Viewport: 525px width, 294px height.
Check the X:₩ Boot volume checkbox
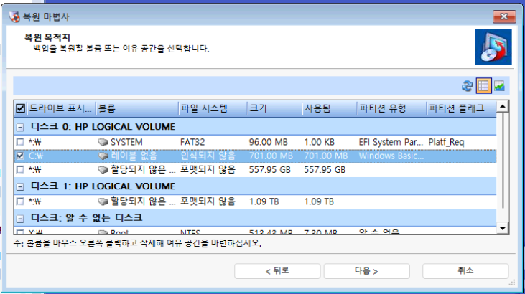20,232
